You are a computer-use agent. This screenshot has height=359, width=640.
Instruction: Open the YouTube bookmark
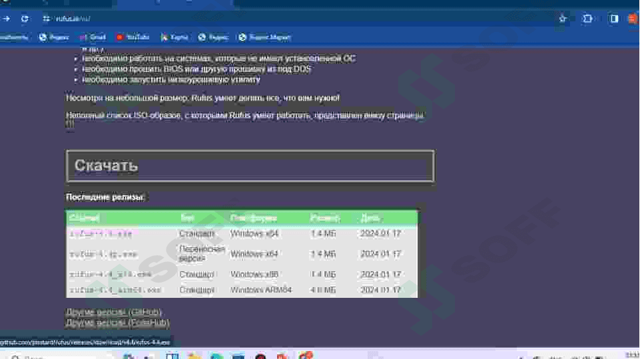[x=133, y=37]
